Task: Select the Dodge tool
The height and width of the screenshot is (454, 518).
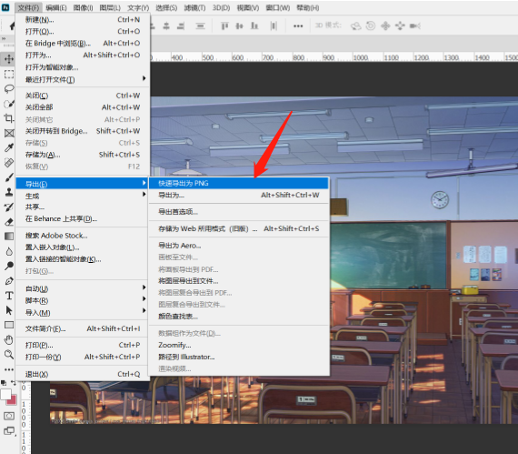Action: 8,266
